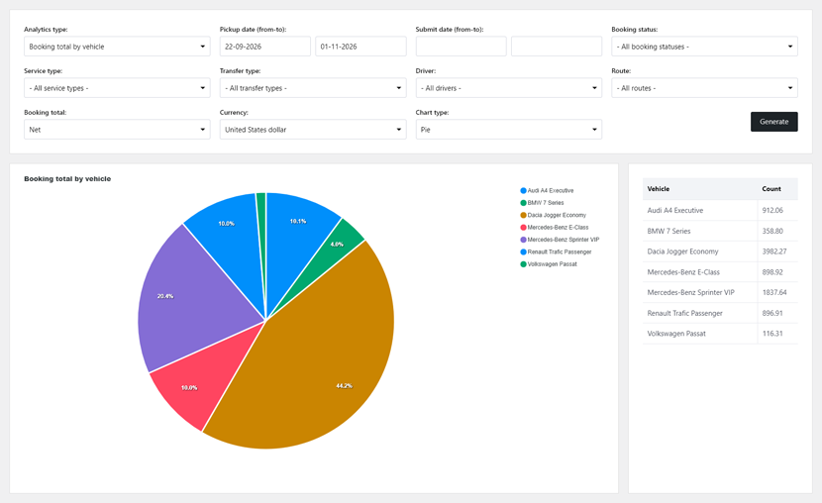This screenshot has width=822, height=503.
Task: Open the Driver dropdown
Action: click(508, 88)
